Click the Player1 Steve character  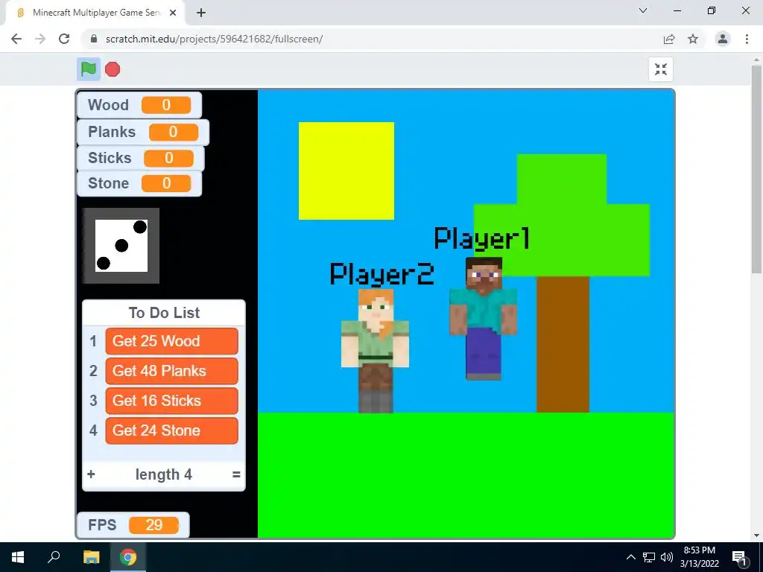(483, 319)
